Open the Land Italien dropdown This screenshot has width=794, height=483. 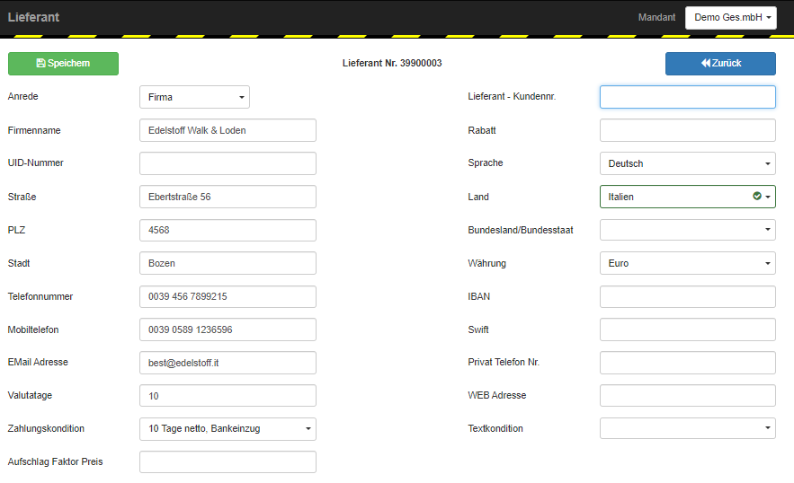click(x=687, y=197)
